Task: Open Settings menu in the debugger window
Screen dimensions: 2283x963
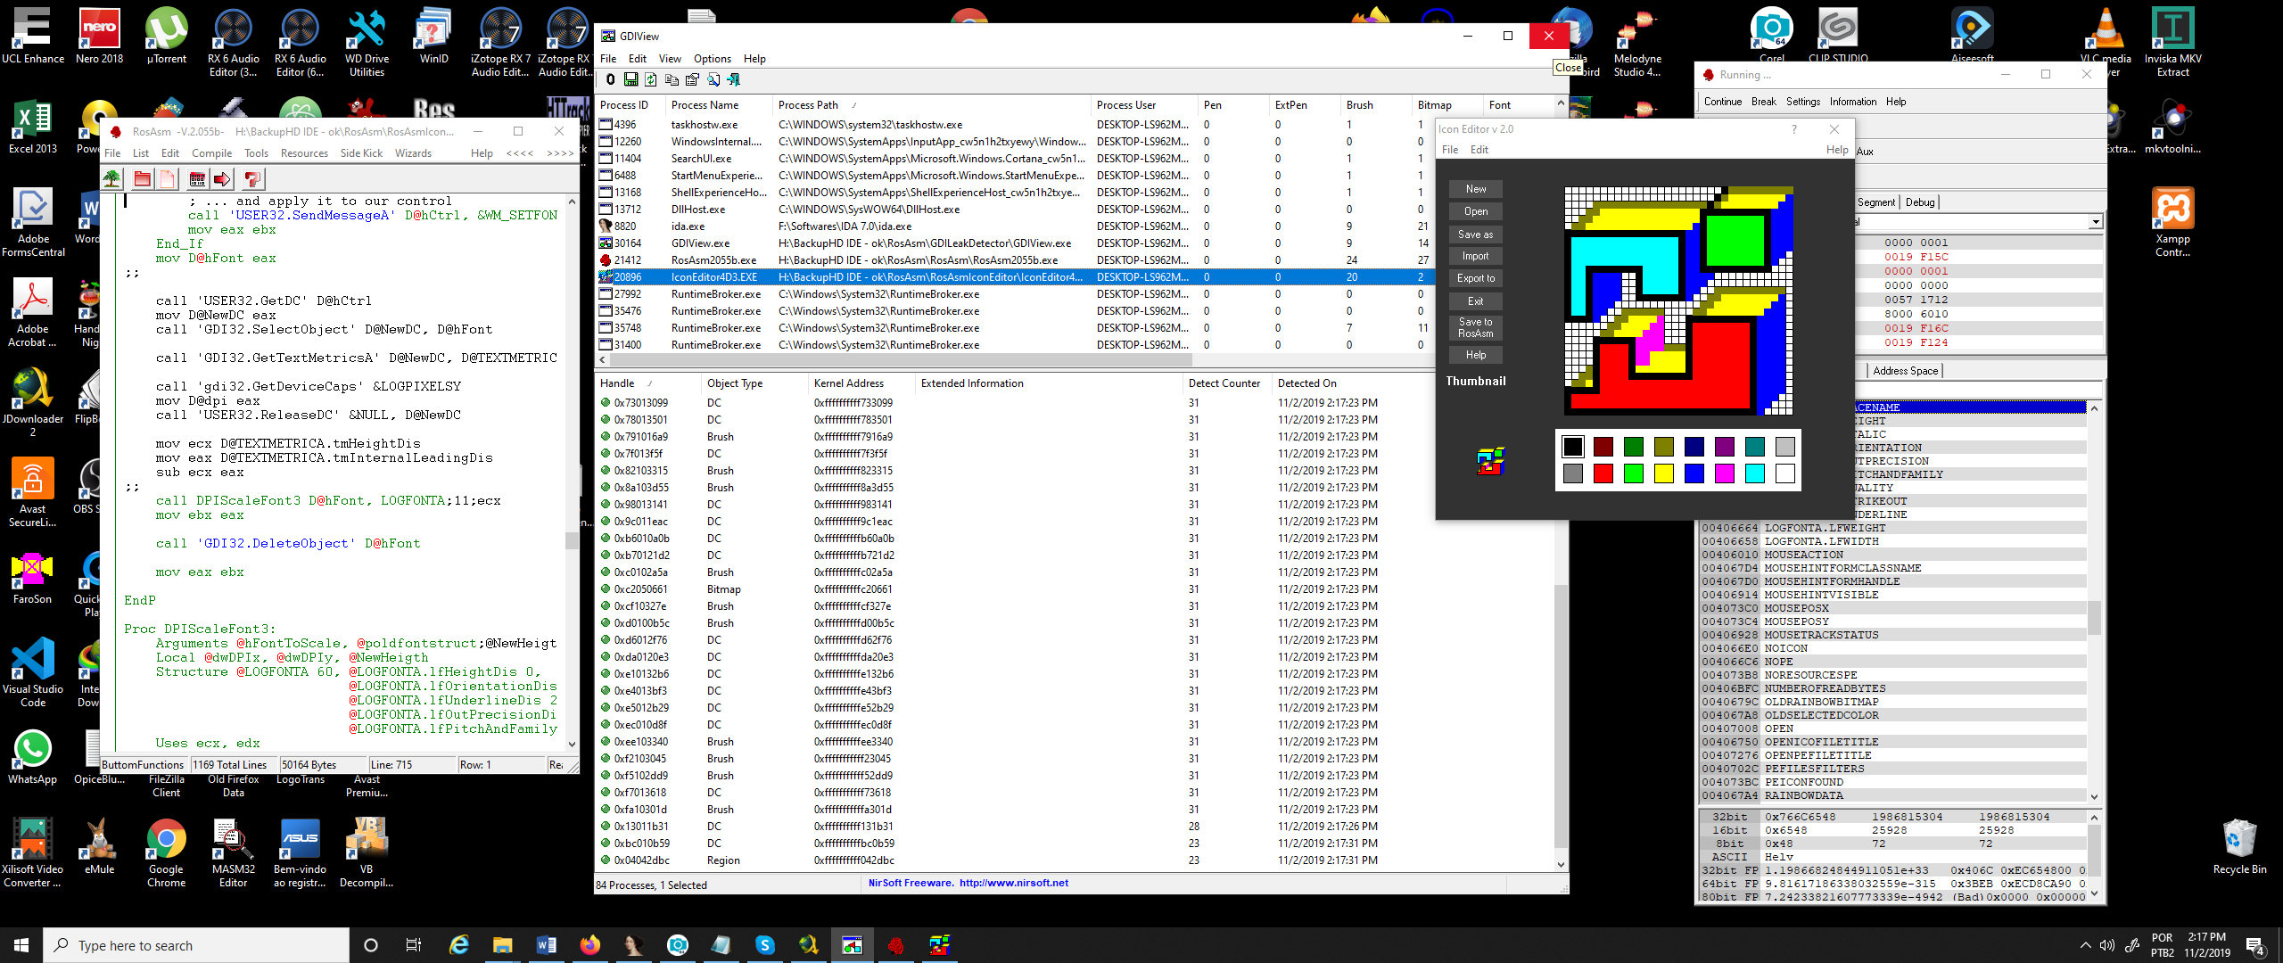Action: 1803,102
